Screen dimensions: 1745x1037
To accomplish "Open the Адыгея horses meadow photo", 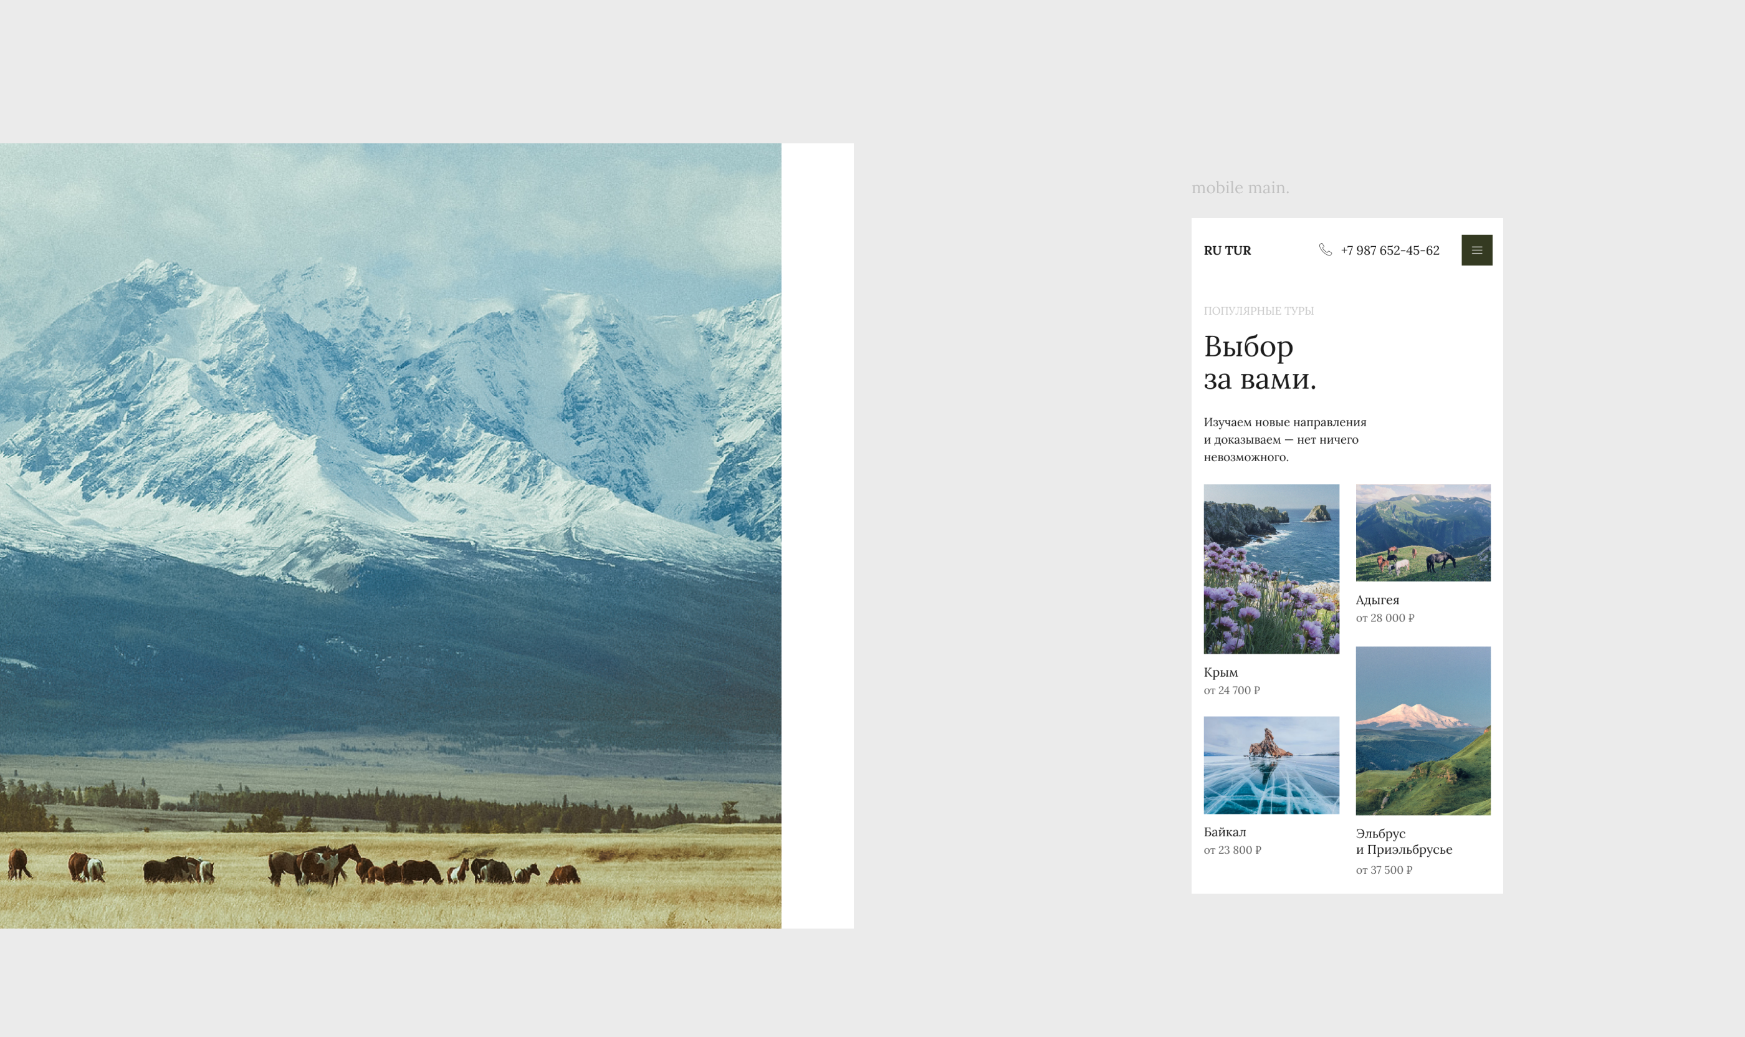I will (x=1423, y=532).
